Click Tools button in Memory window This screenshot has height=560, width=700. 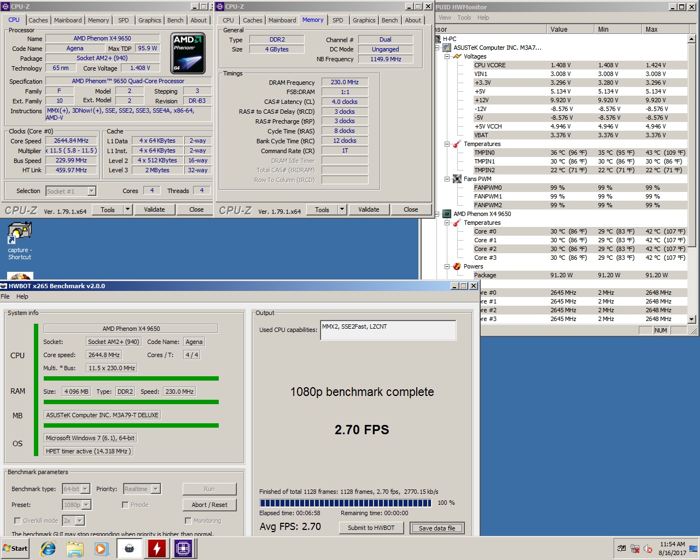point(322,209)
